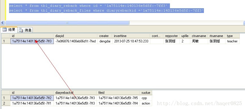Open the 消息 messages tab
This screenshot has width=245, height=109.
pyautogui.click(x=25, y=30)
